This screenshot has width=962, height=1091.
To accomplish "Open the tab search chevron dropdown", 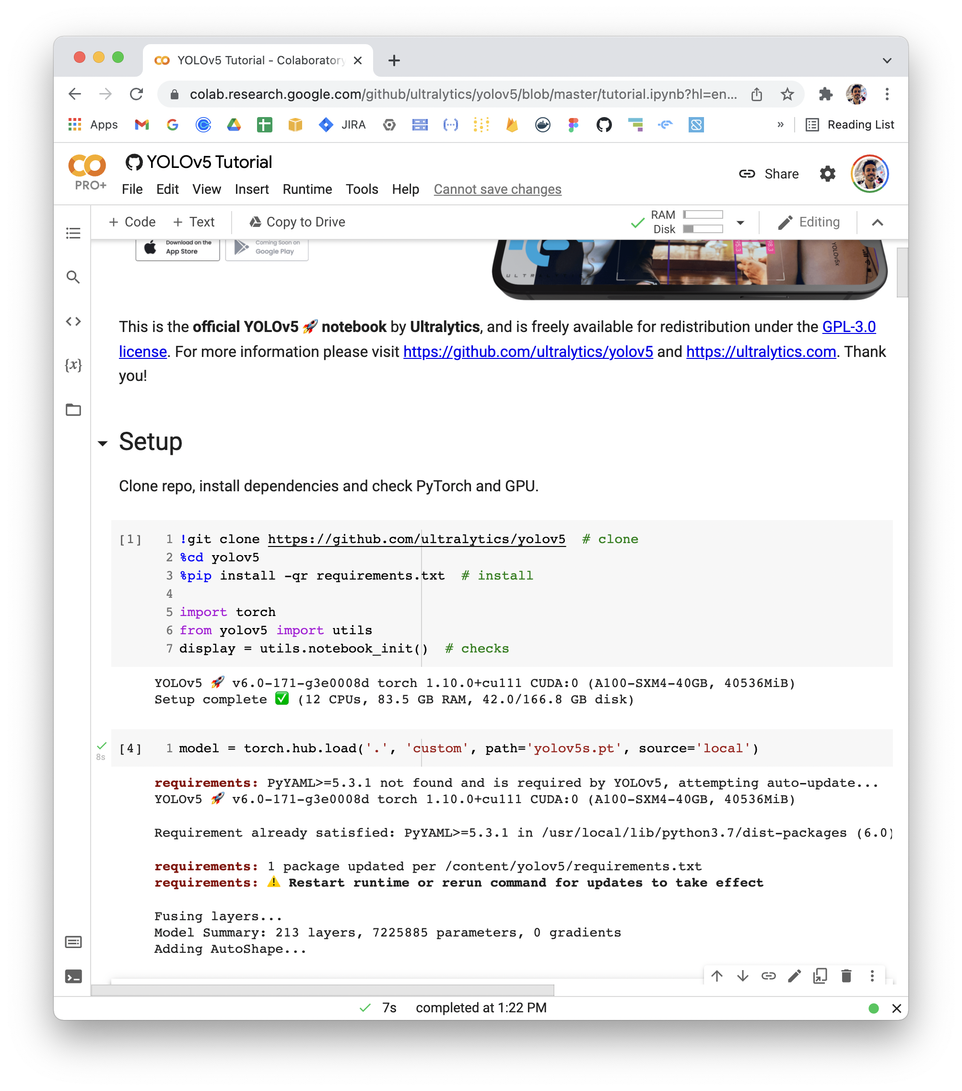I will click(887, 60).
